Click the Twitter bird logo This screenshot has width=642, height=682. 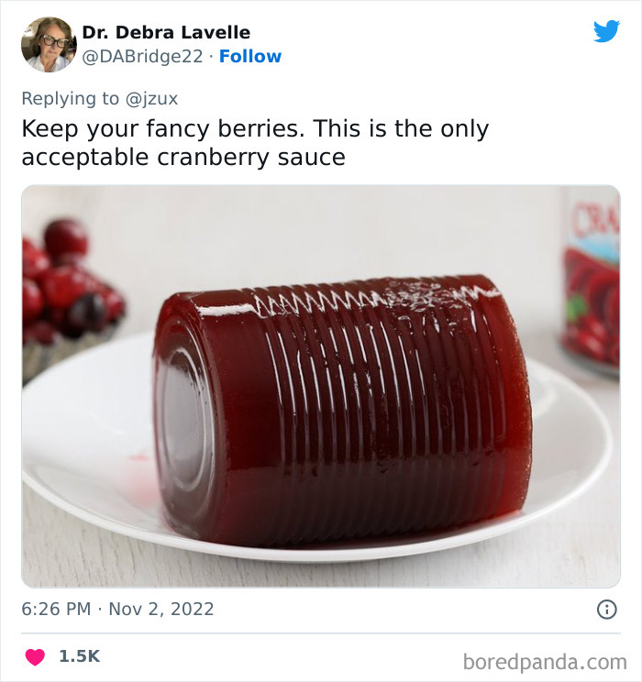(606, 31)
